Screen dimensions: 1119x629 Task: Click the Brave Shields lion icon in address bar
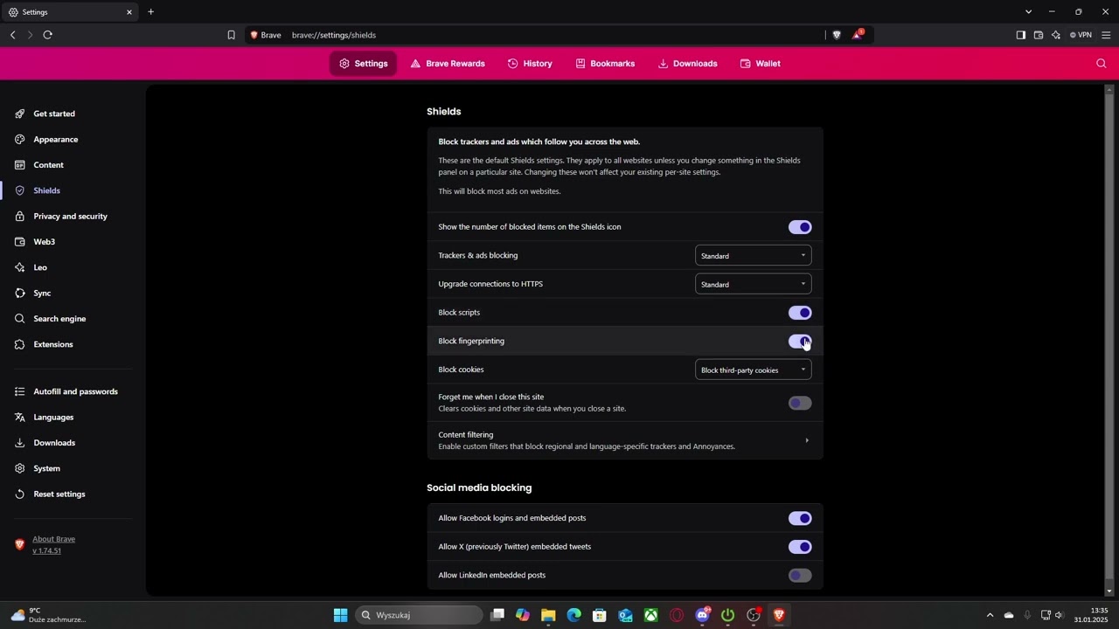coord(837,35)
